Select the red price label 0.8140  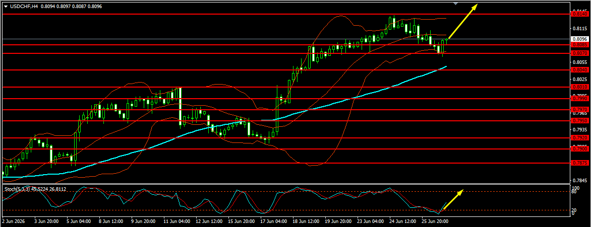tap(579, 14)
